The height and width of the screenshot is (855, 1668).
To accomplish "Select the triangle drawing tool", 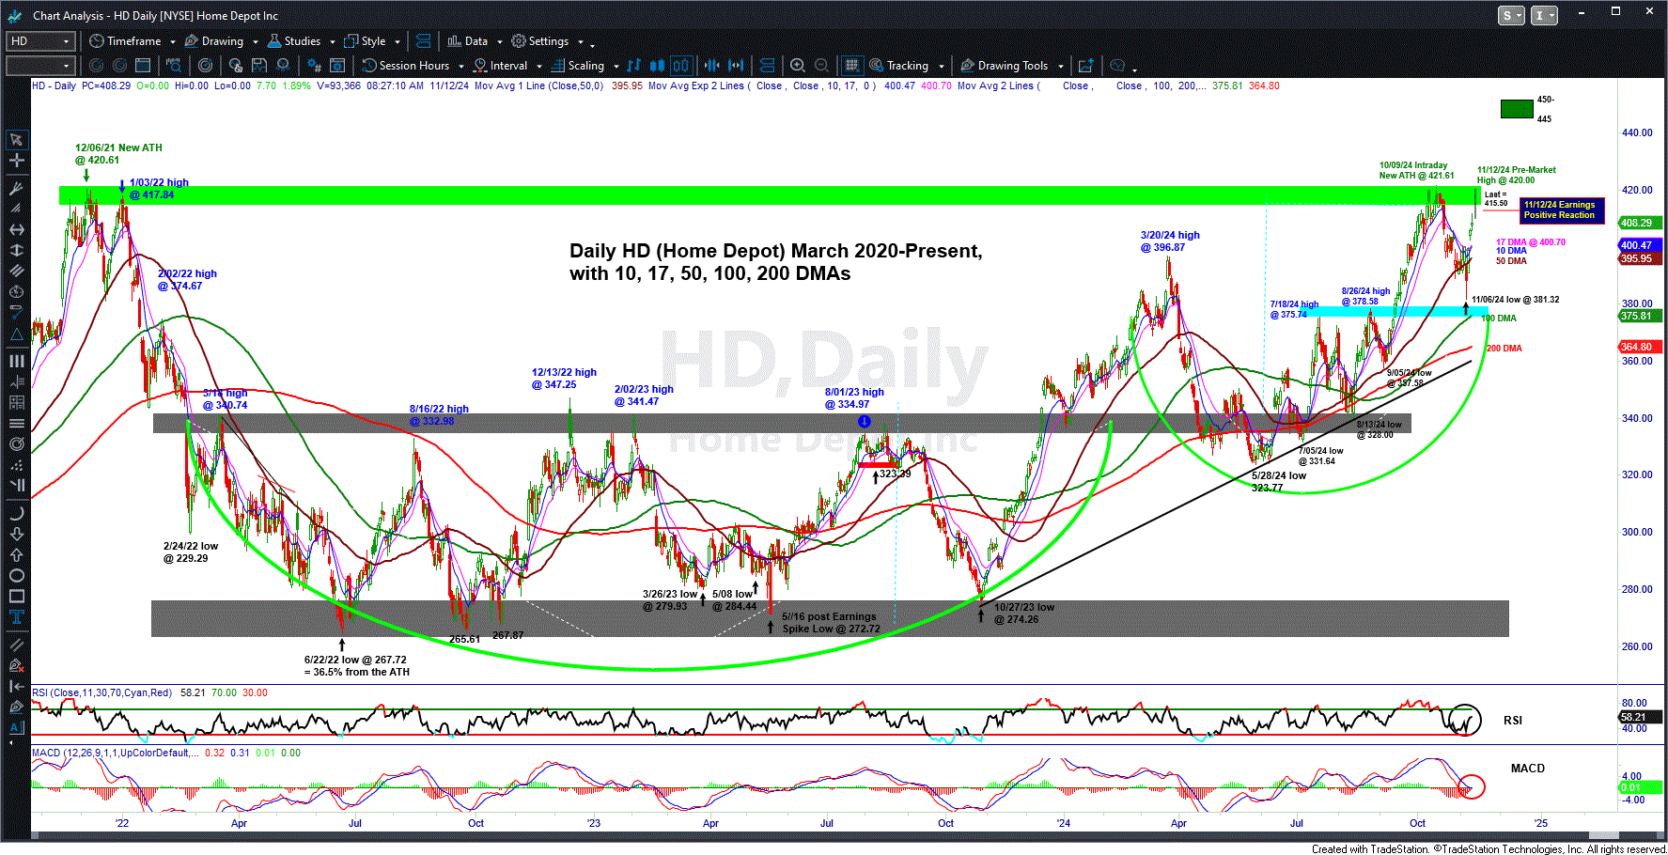I will [16, 334].
